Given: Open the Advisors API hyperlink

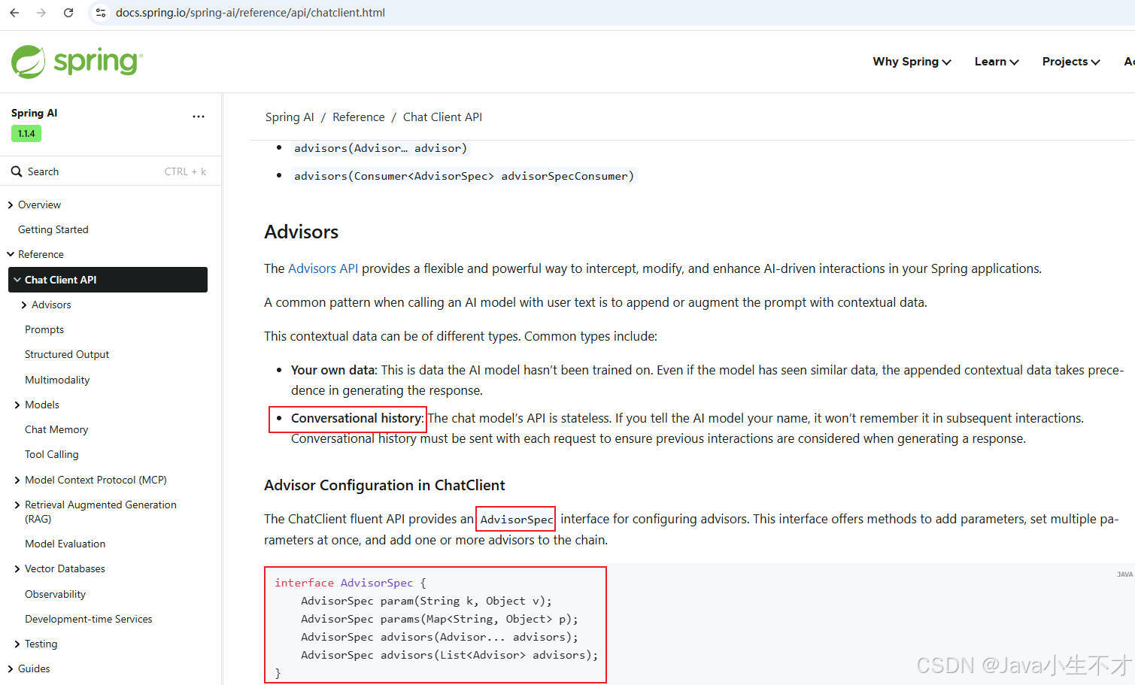Looking at the screenshot, I should [x=323, y=268].
